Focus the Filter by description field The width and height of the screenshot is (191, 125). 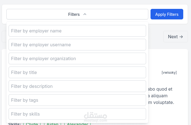pyautogui.click(x=77, y=86)
